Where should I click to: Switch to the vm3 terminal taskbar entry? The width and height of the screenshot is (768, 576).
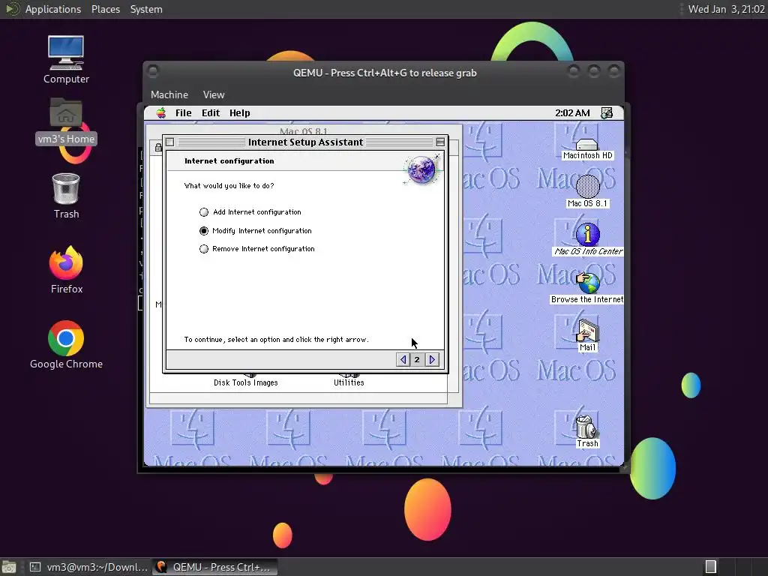[x=88, y=567]
